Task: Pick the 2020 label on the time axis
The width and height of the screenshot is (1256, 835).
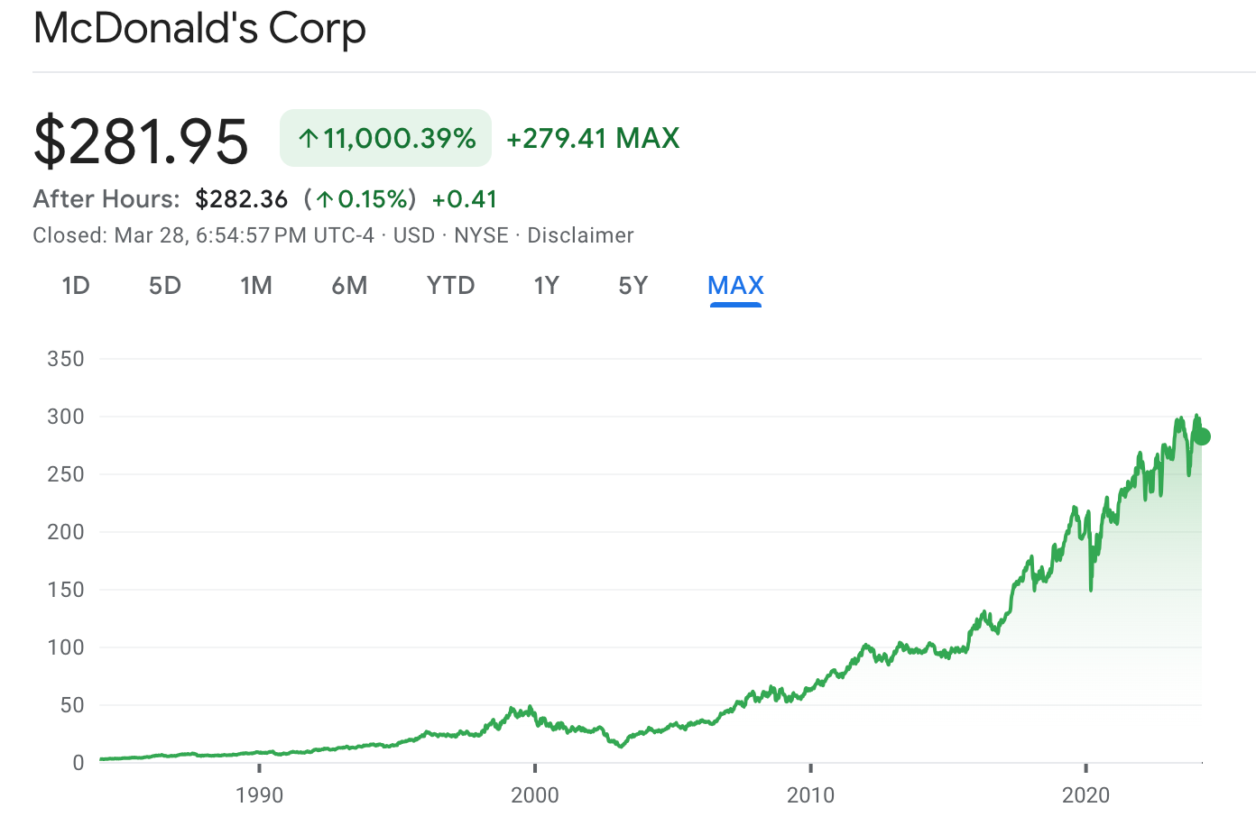Action: [1085, 794]
